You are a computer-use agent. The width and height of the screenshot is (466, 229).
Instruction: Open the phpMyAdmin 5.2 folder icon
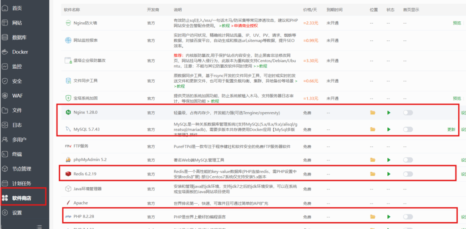373,159
